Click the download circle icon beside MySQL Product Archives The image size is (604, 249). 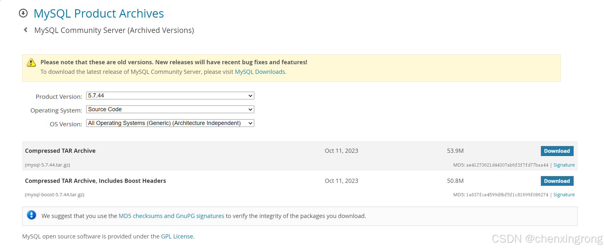23,13
